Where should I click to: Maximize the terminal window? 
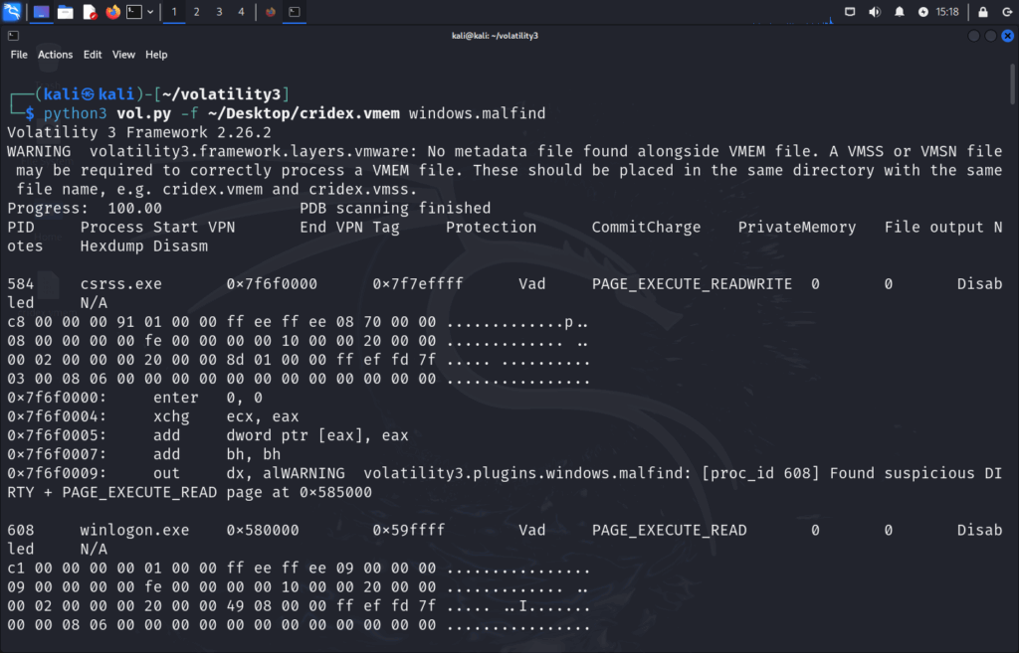(990, 36)
